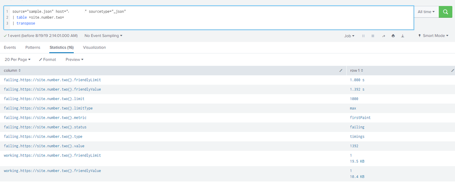Switch to the Events tab
The image size is (455, 183).
(x=10, y=47)
